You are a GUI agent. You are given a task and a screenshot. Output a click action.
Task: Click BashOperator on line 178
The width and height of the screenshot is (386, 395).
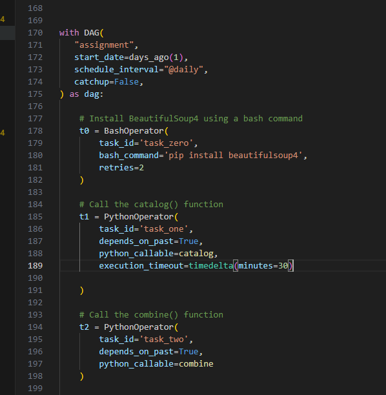(134, 131)
